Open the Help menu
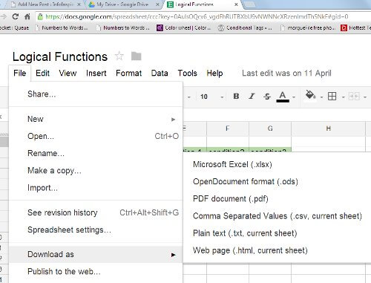Image resolution: width=371 pixels, height=283 pixels. coord(214,74)
